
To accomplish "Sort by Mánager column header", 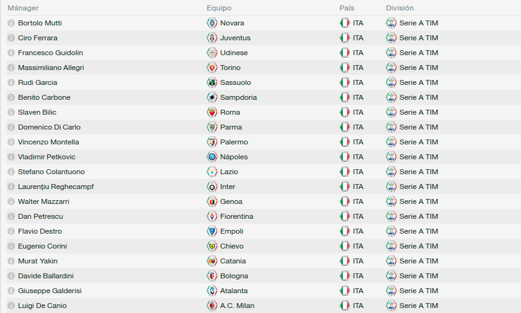I will pyautogui.click(x=23, y=8).
